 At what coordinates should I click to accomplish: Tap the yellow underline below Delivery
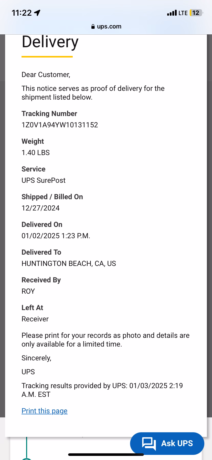click(x=47, y=57)
